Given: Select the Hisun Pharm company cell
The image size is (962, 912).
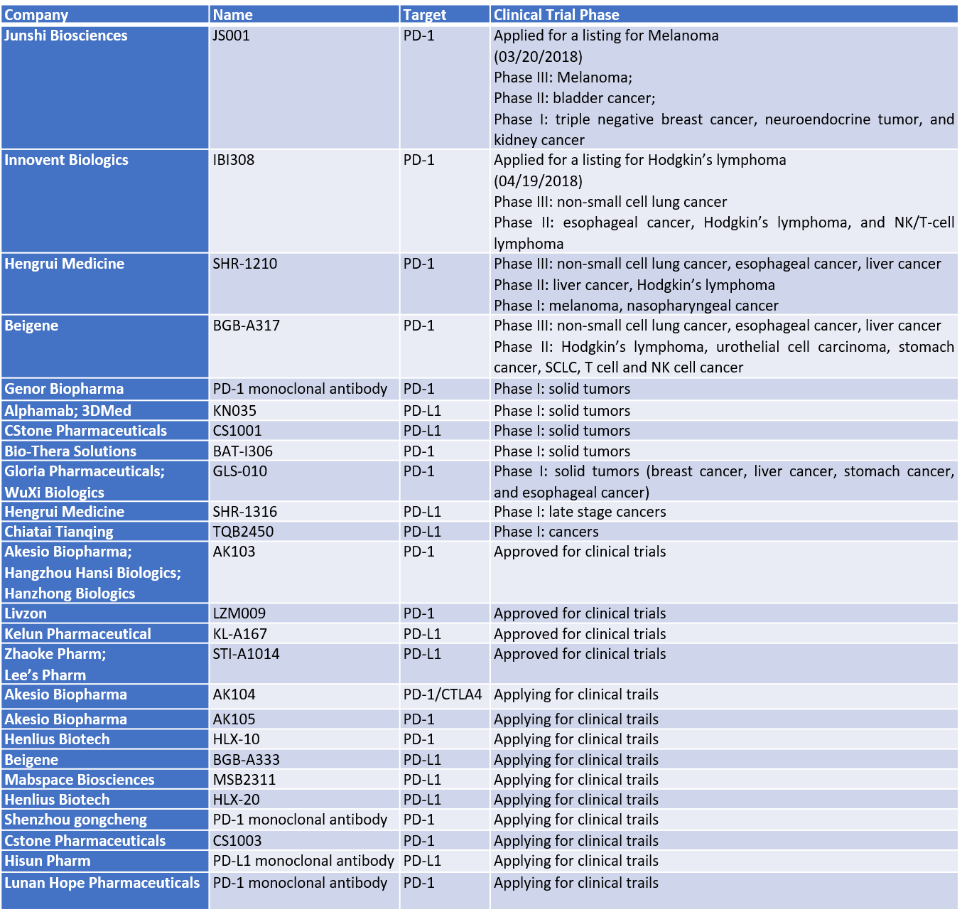Looking at the screenshot, I should [105, 861].
